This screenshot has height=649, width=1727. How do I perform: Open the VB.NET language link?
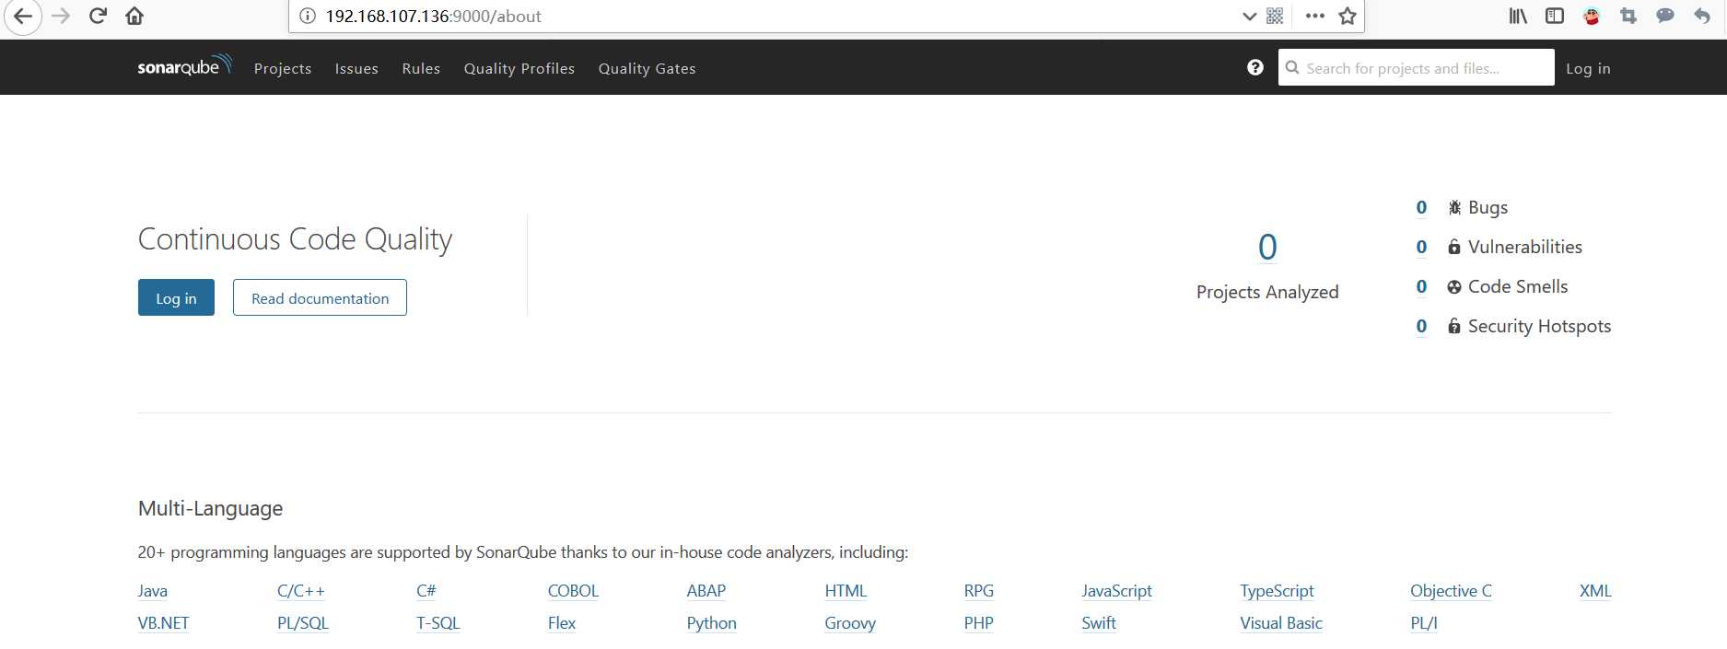tap(164, 623)
